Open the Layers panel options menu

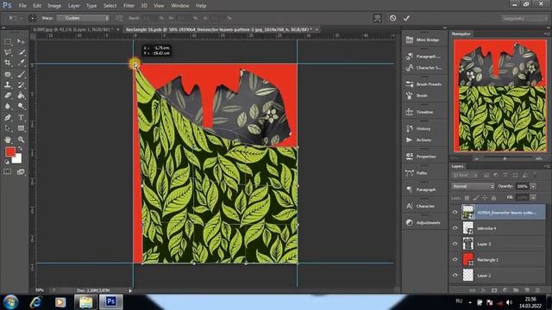click(546, 166)
